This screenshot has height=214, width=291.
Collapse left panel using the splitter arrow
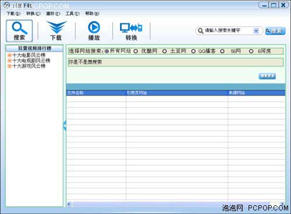pyautogui.click(x=65, y=126)
